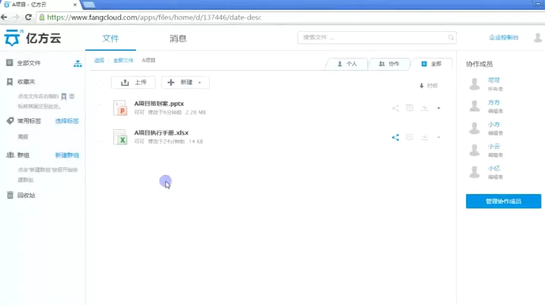Click the 群组 group icon
This screenshot has height=306, width=545.
click(x=10, y=155)
